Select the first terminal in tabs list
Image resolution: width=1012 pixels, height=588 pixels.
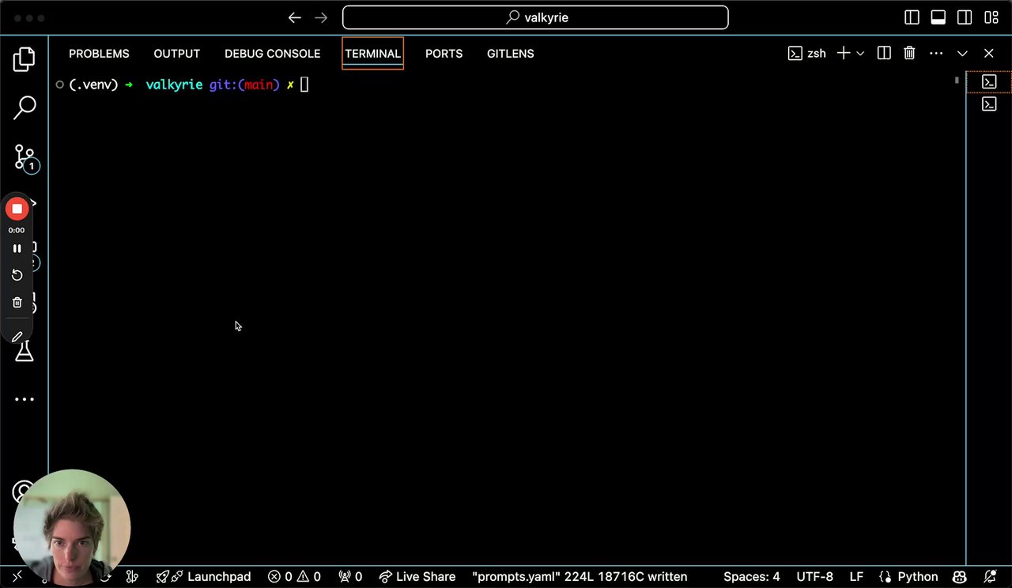click(989, 81)
